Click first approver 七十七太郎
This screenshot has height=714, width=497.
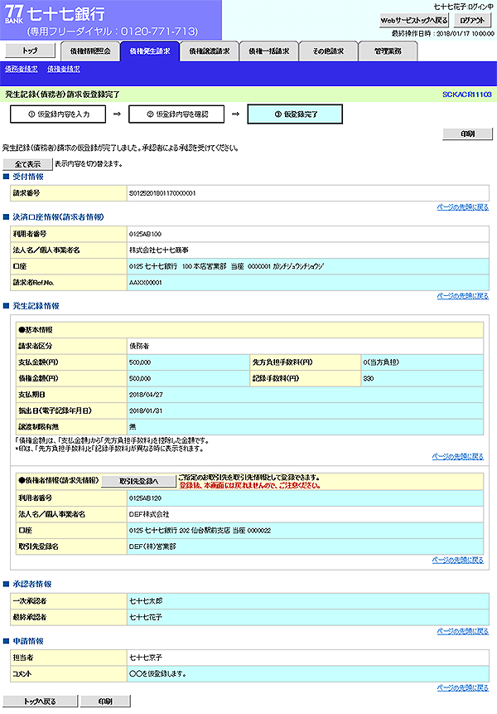(146, 601)
